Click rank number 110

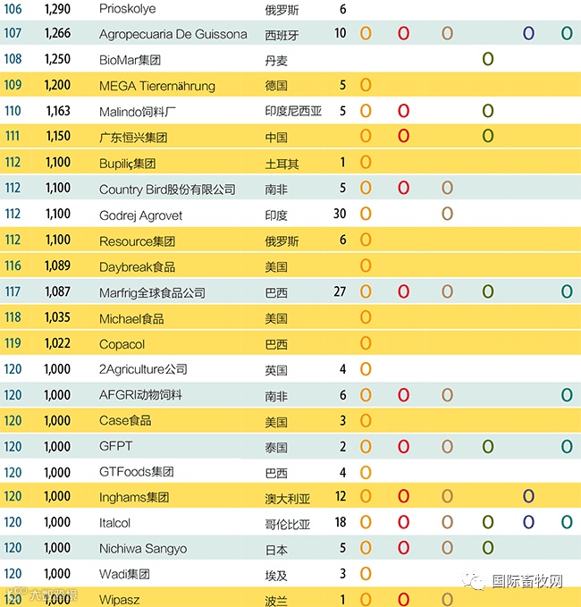pyautogui.click(x=13, y=111)
